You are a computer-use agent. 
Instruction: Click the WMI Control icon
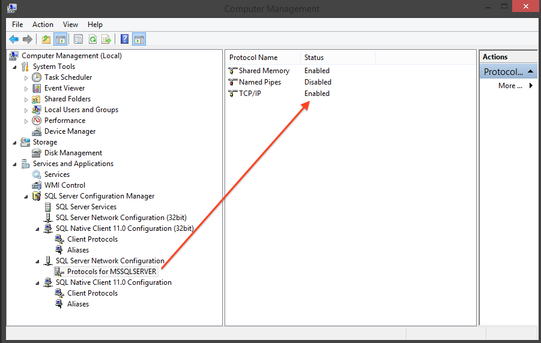(37, 185)
